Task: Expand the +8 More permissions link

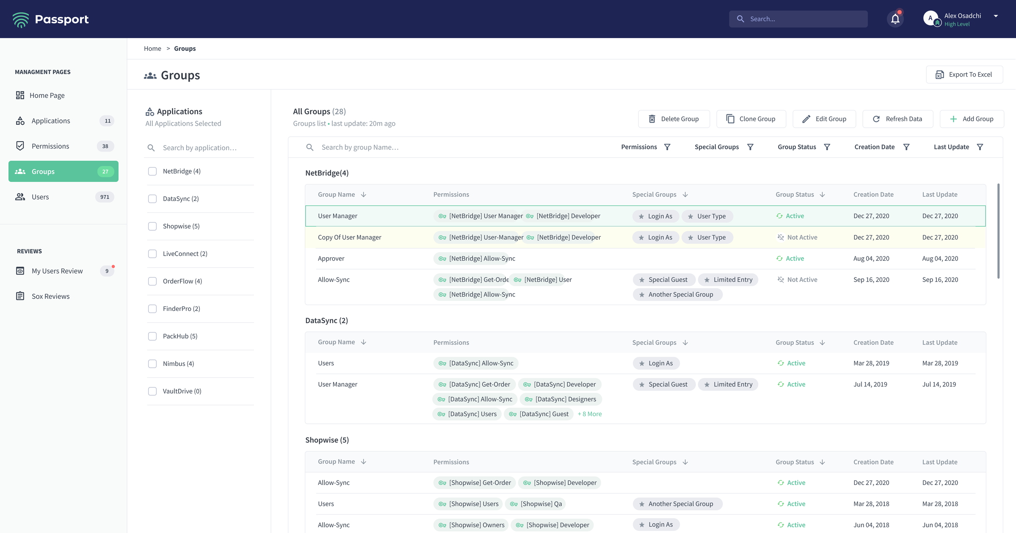Action: (x=590, y=414)
